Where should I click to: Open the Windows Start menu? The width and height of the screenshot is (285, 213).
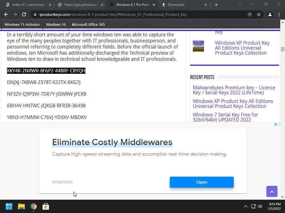tap(9, 206)
